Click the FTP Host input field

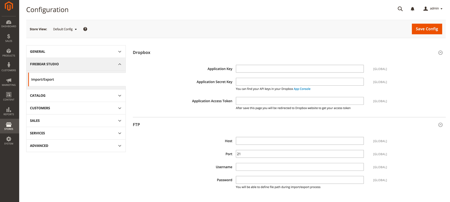pos(300,141)
